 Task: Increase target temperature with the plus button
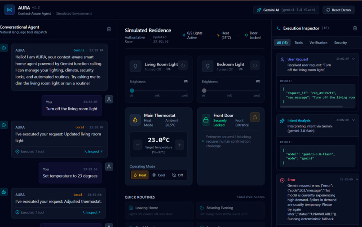click(180, 145)
